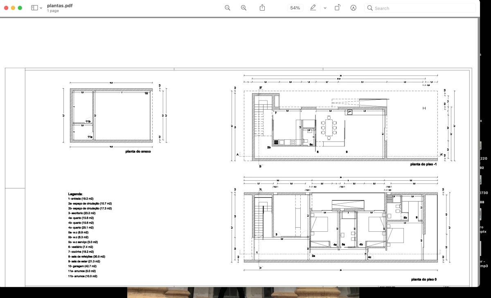The image size is (491, 298).
Task: Show the Markup toolbar
Action: (x=354, y=8)
